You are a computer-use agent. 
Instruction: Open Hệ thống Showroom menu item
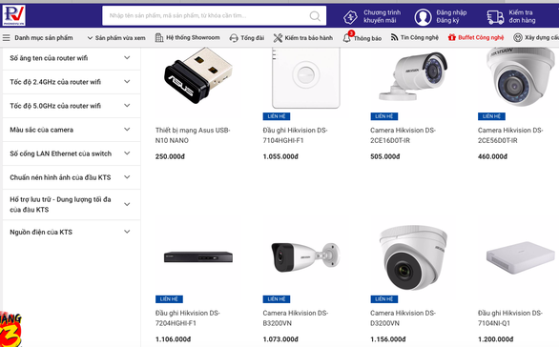click(188, 37)
